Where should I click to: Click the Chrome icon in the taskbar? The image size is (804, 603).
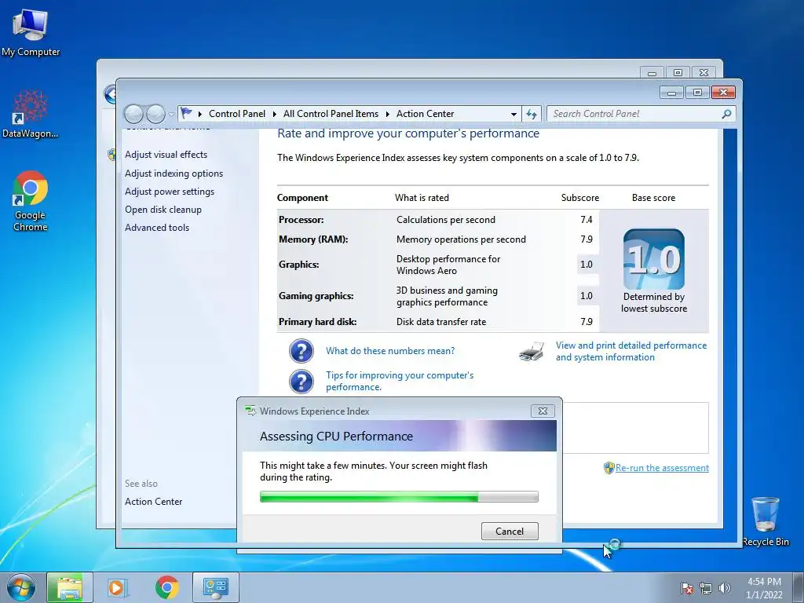167,587
